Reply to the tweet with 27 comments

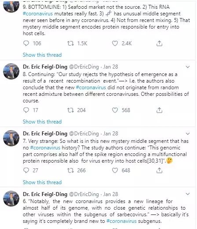coord(26,170)
